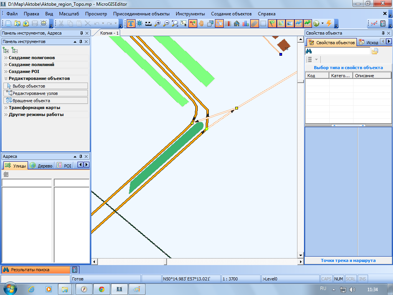The image size is (393, 295).
Task: Click the ruler measurement tool icon
Action: click(x=148, y=23)
